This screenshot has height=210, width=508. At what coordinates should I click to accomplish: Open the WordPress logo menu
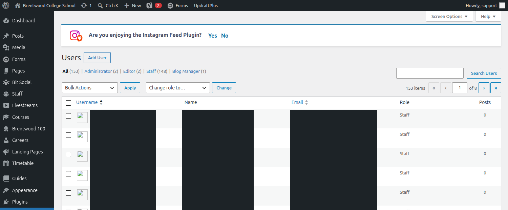(x=6, y=5)
